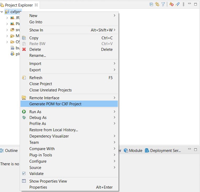Open the View Menu three-dots icon
This screenshot has width=200, height=192.
coord(183,4)
